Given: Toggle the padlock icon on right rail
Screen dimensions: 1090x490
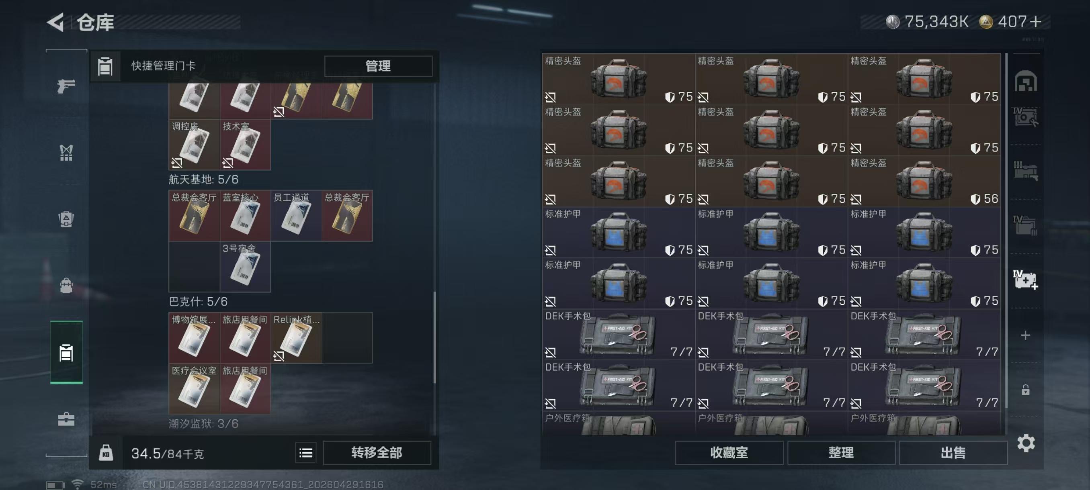Looking at the screenshot, I should point(1025,390).
